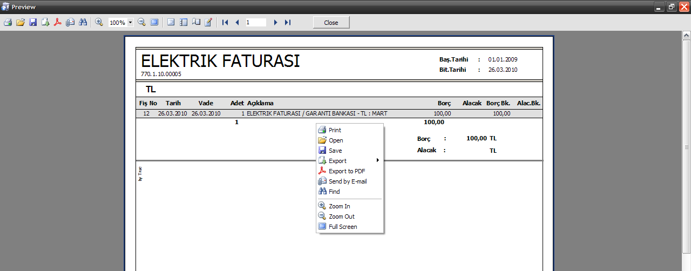
Task: Select Zoom Out from the context menu
Action: 341,216
